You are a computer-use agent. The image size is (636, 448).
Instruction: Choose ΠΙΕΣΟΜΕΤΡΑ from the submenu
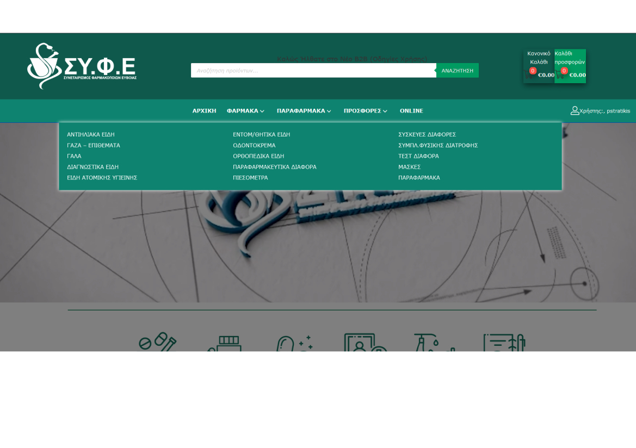[x=250, y=178]
